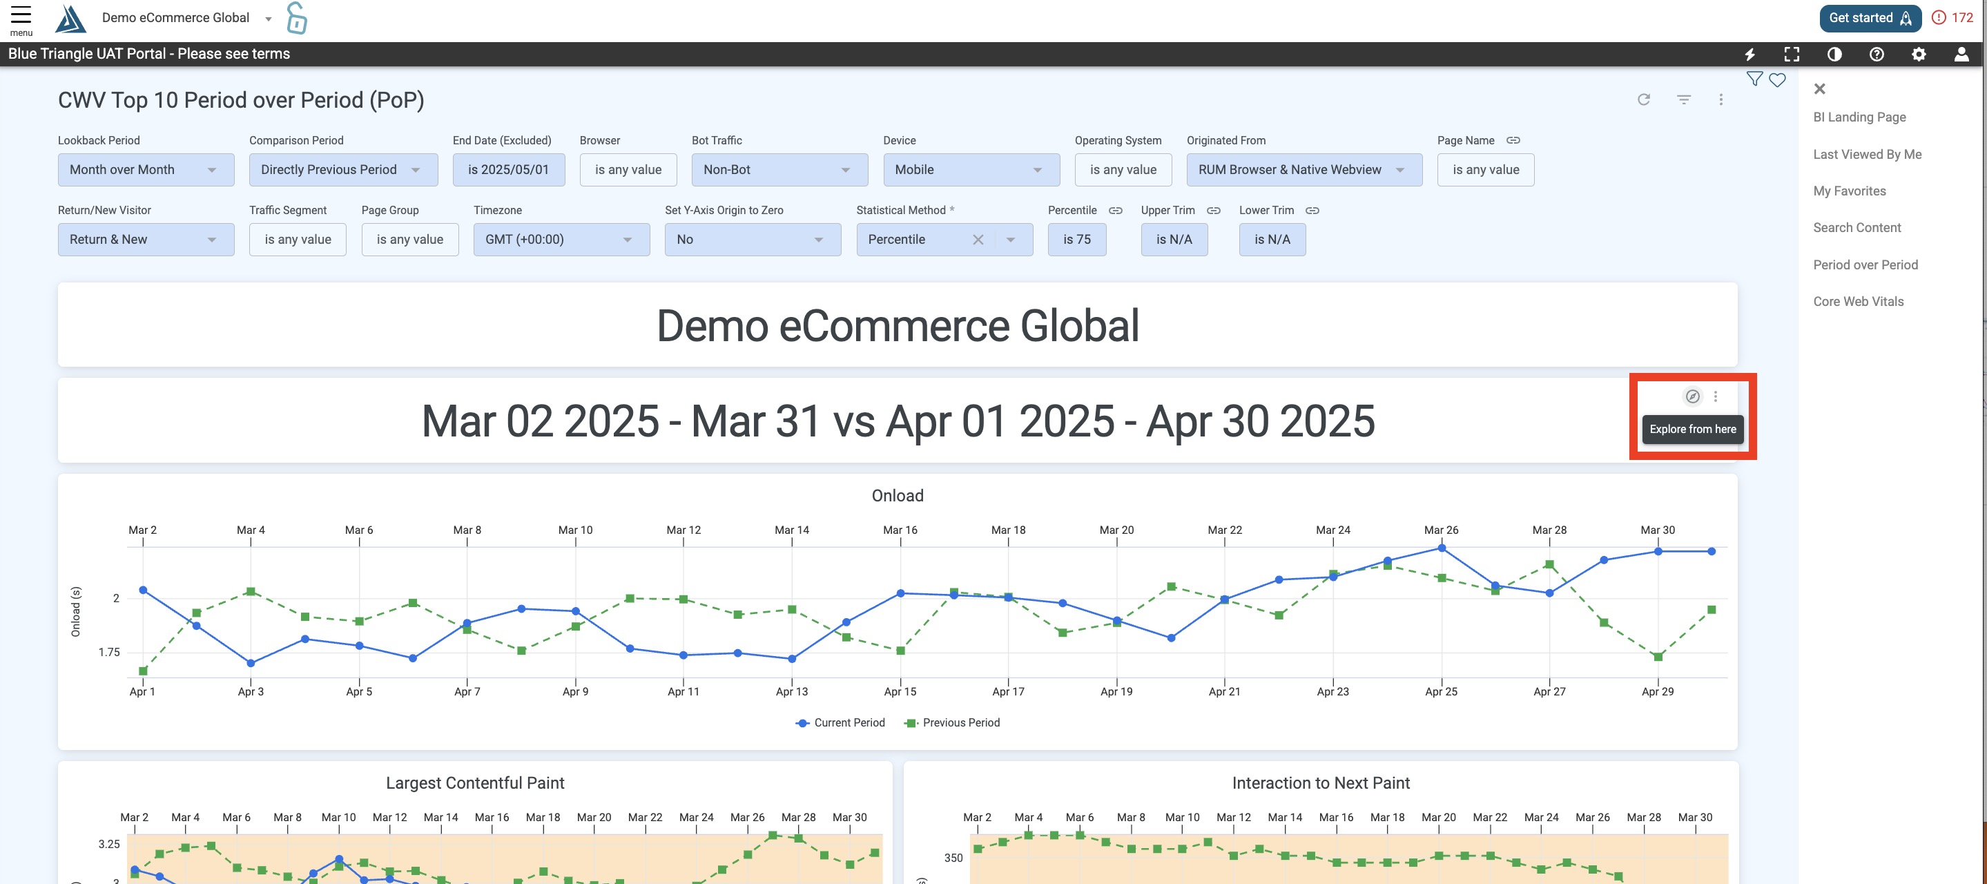Reload dashboard data icon
Screen dimensions: 1987x884
pos(1644,99)
